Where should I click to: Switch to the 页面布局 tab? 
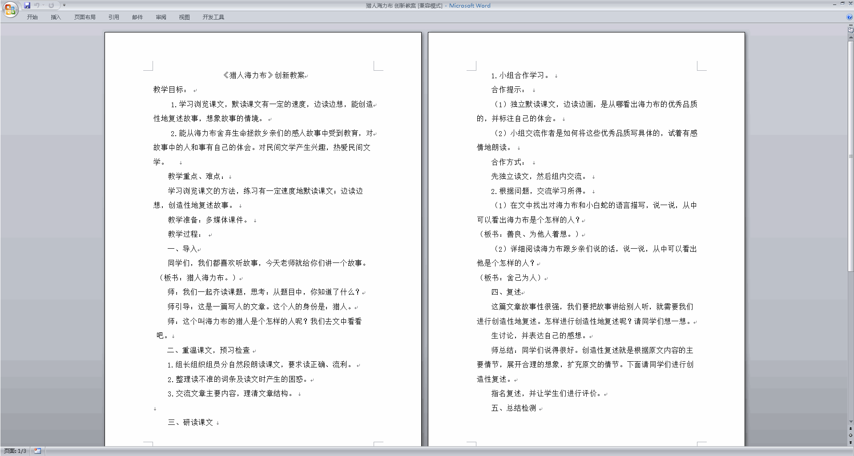coord(85,17)
